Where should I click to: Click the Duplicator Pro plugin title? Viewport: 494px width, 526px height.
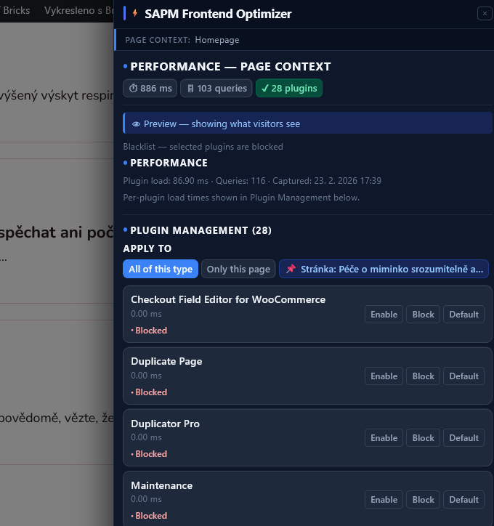[165, 424]
